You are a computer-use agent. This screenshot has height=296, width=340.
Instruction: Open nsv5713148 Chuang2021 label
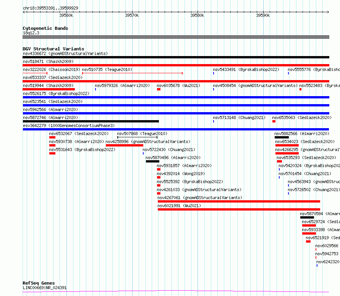[239, 117]
